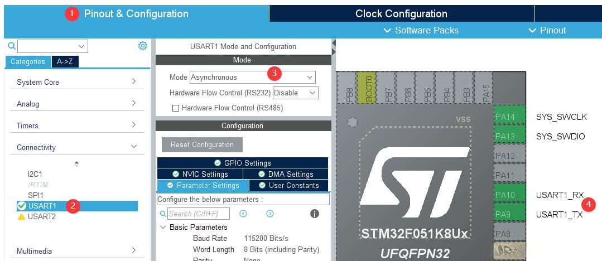Select pin PB5 on the chip
The height and width of the screenshot is (261, 602).
pos(425,88)
